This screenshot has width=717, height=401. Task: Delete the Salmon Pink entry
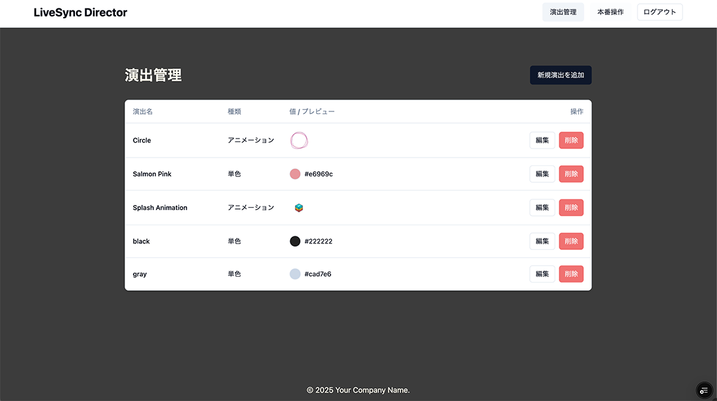[571, 174]
